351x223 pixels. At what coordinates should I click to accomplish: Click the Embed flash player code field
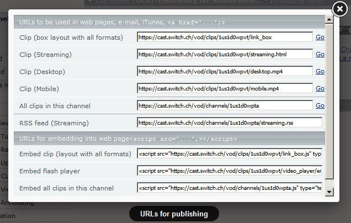tap(229, 172)
